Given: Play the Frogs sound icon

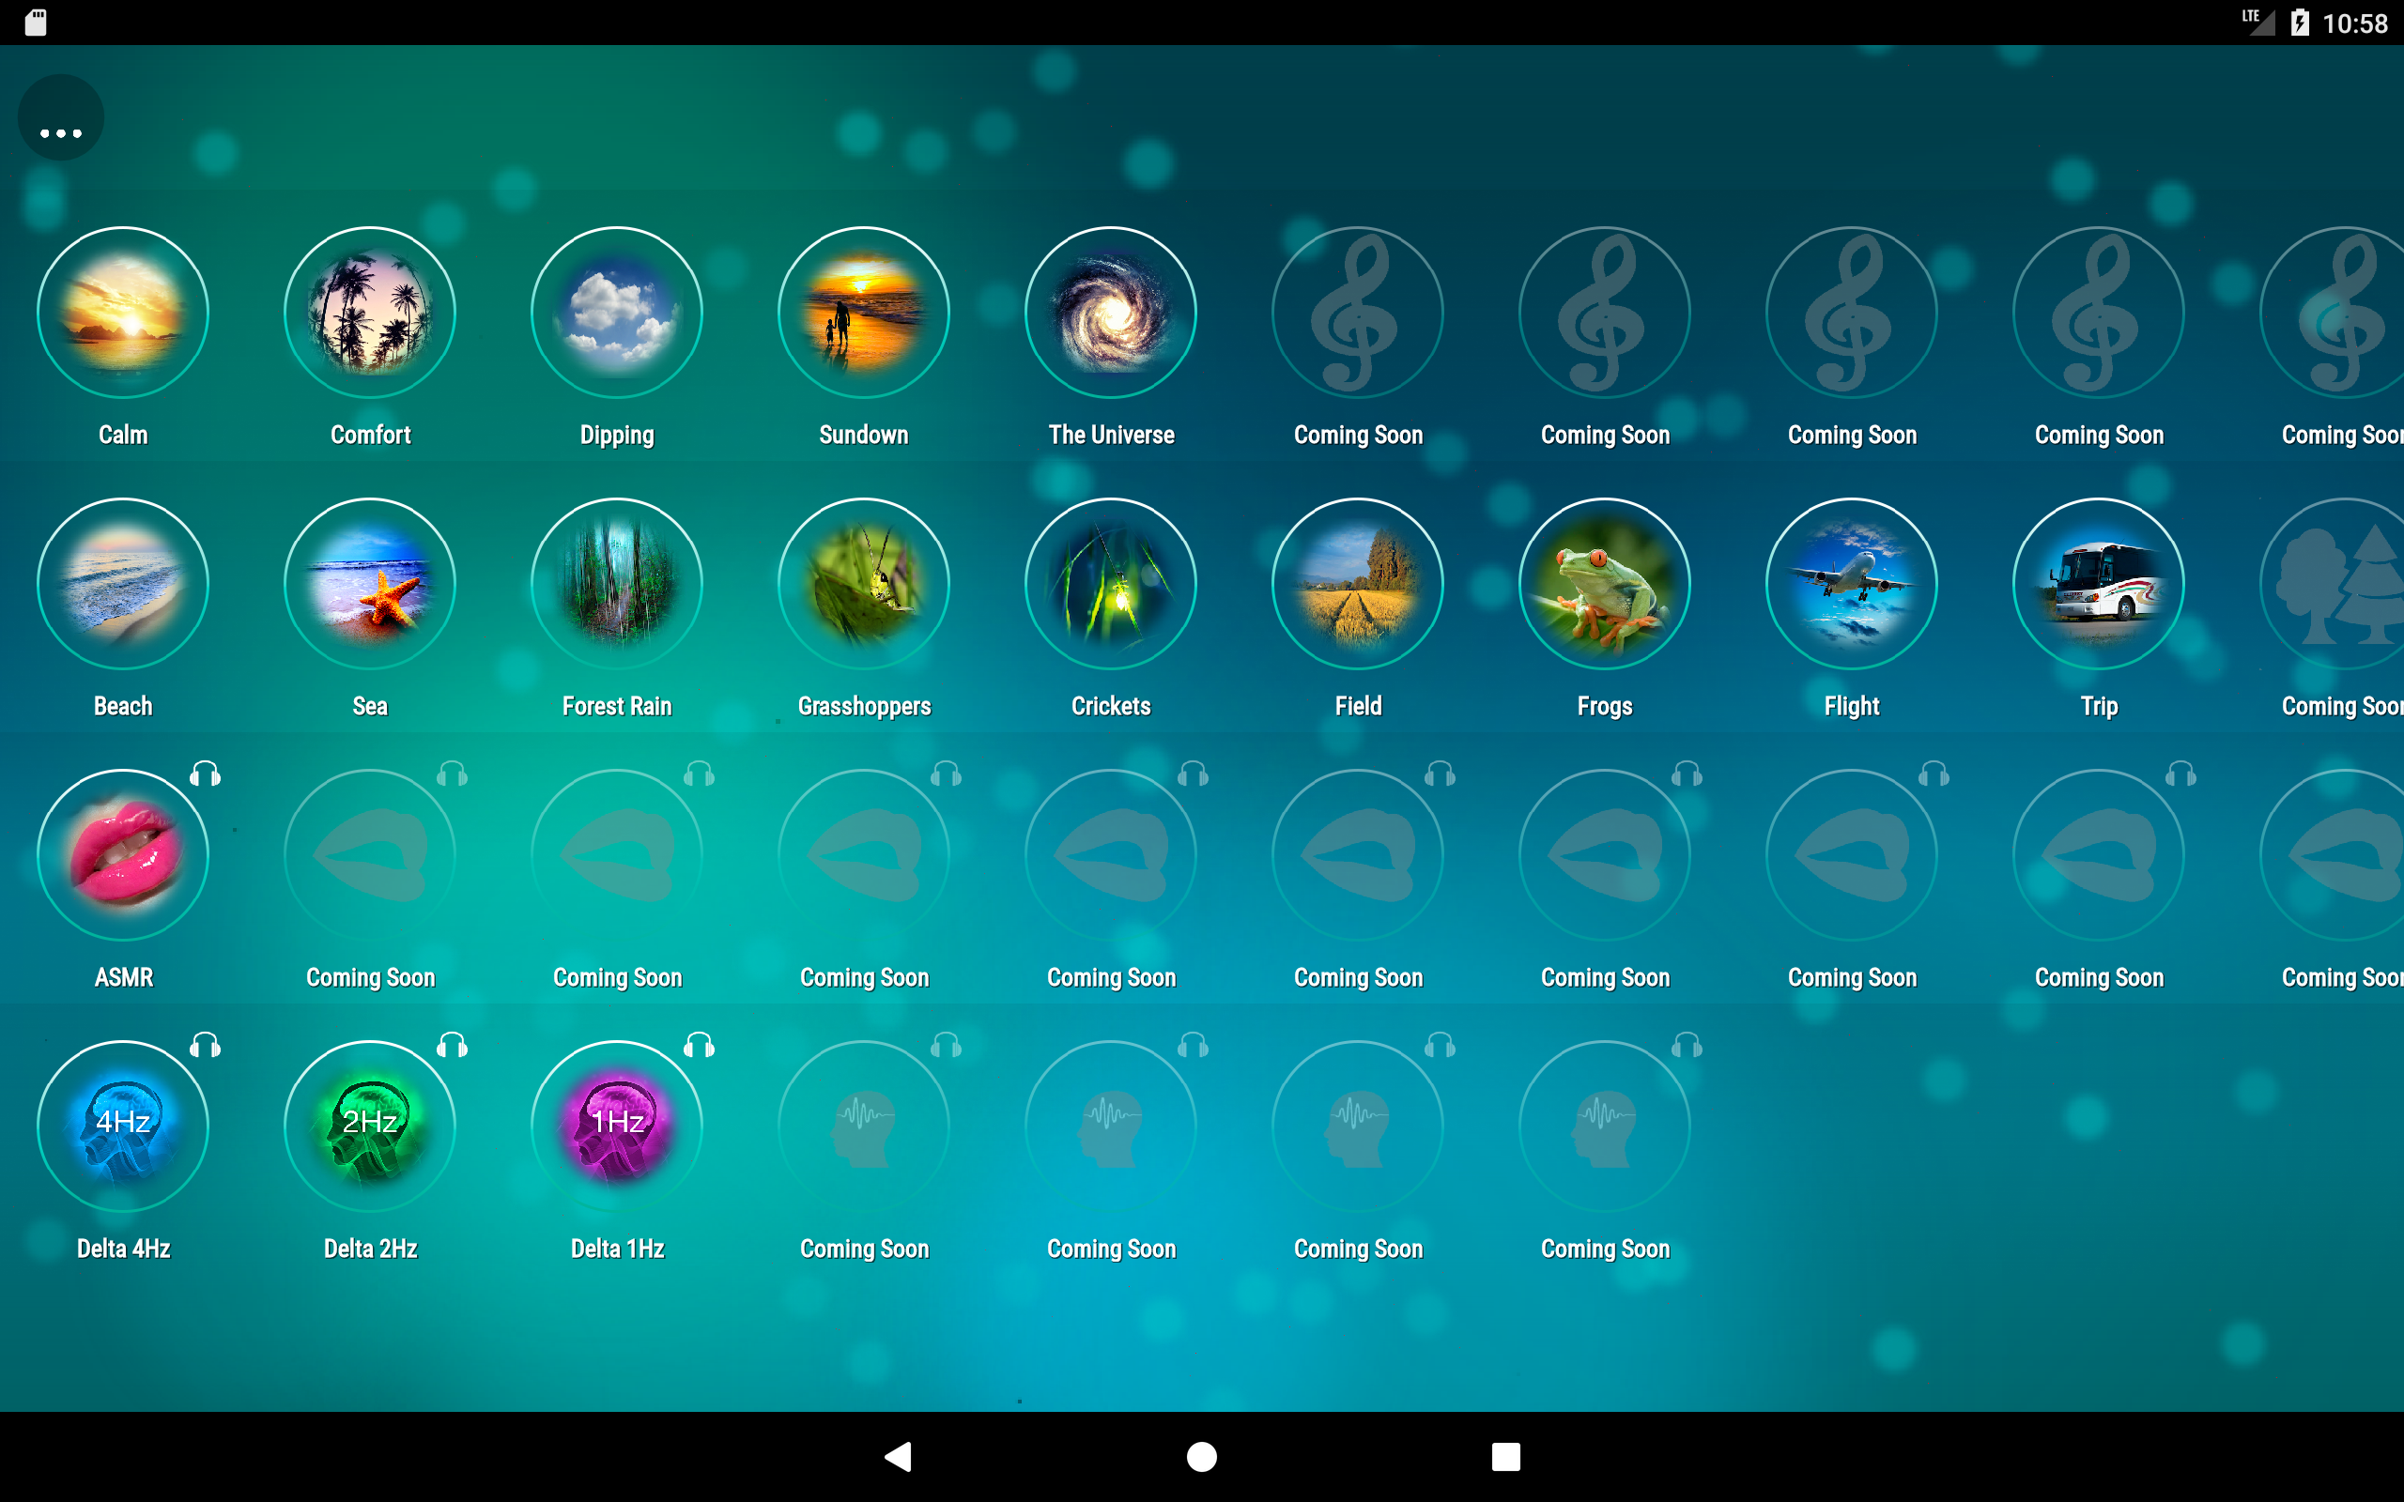Looking at the screenshot, I should pyautogui.click(x=1604, y=584).
